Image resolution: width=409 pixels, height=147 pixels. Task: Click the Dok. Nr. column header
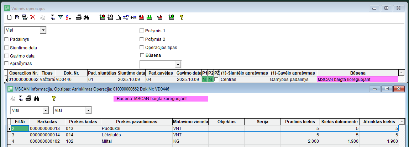coord(70,73)
